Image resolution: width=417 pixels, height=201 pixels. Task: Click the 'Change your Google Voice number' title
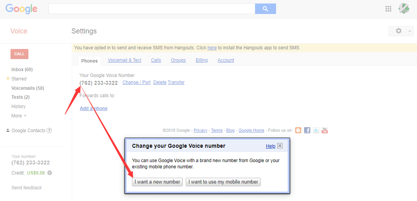179,146
